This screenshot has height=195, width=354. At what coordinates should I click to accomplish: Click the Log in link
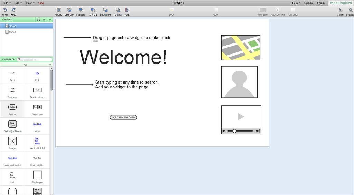pyautogui.click(x=320, y=3)
